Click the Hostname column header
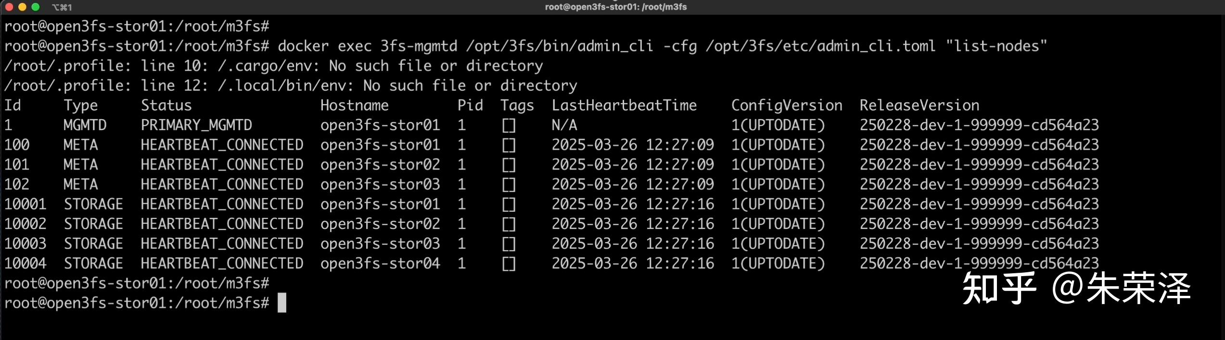1225x340 pixels. (x=354, y=105)
